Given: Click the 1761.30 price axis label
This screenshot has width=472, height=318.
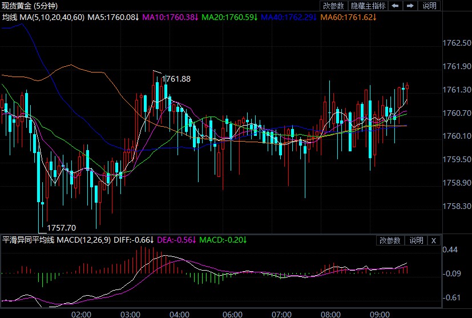Looking at the screenshot, I should click(x=457, y=90).
